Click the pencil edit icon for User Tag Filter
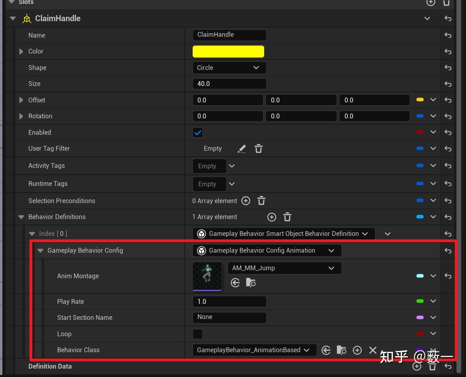 pyautogui.click(x=242, y=149)
